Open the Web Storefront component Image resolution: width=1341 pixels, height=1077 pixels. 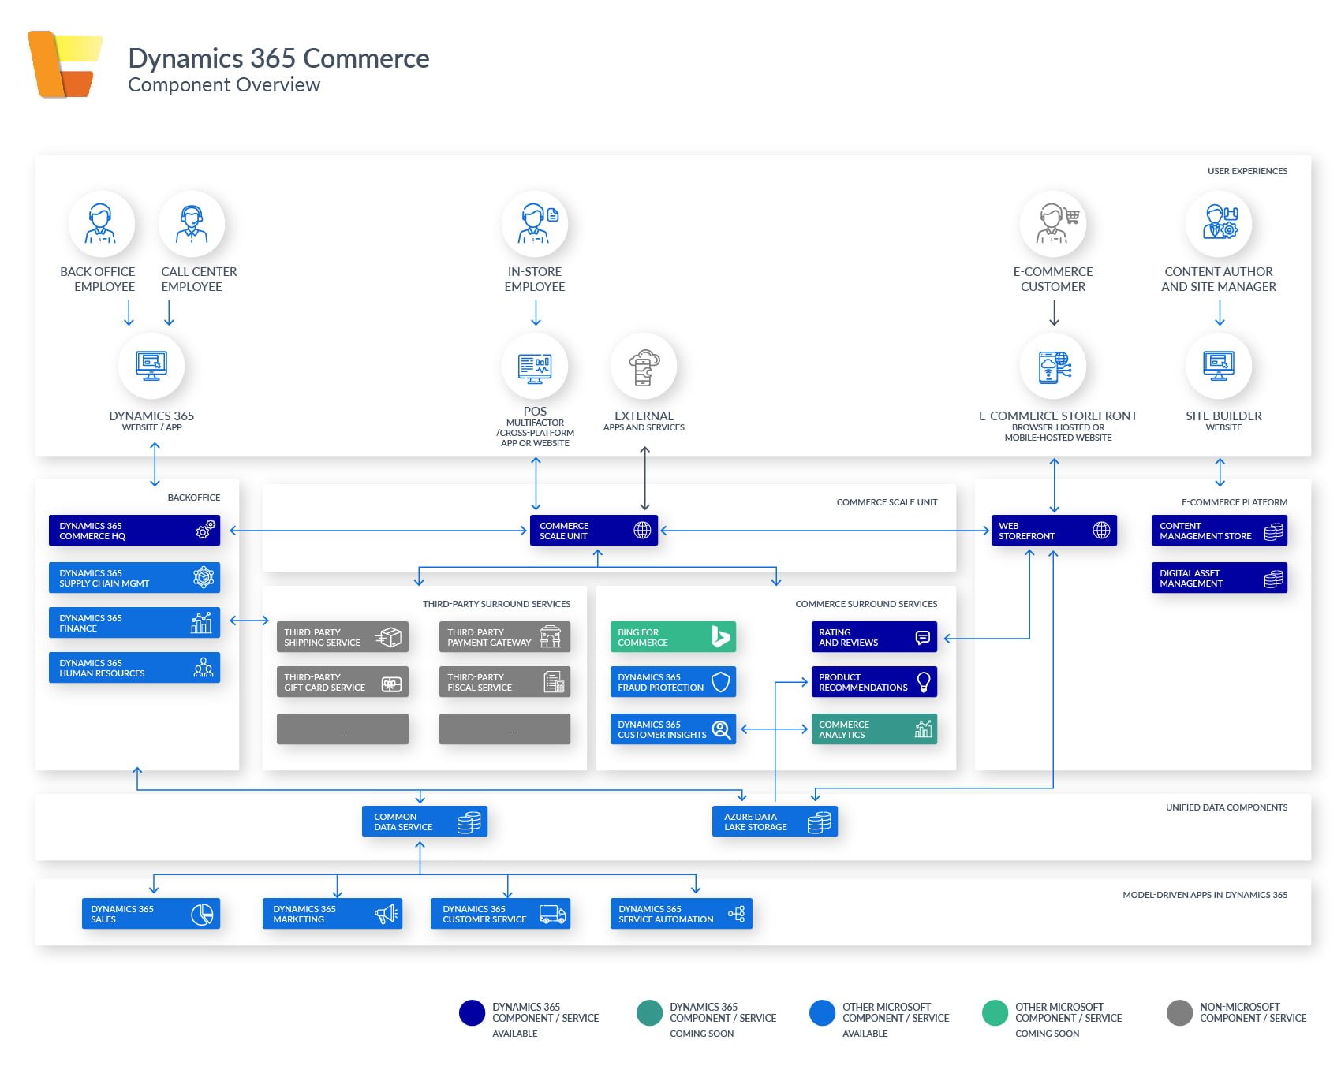coord(1054,531)
